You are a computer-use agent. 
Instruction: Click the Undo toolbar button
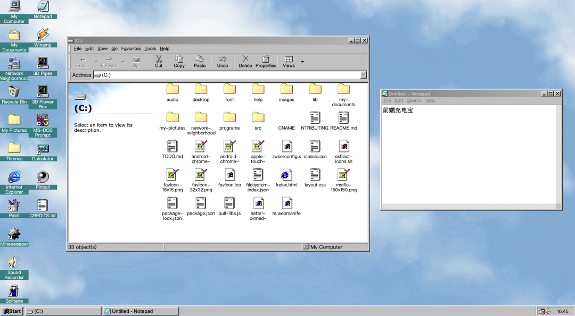click(223, 62)
